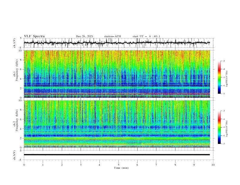
Task: Click the ch.2 spectrogram color bar
Action: tap(219, 127)
